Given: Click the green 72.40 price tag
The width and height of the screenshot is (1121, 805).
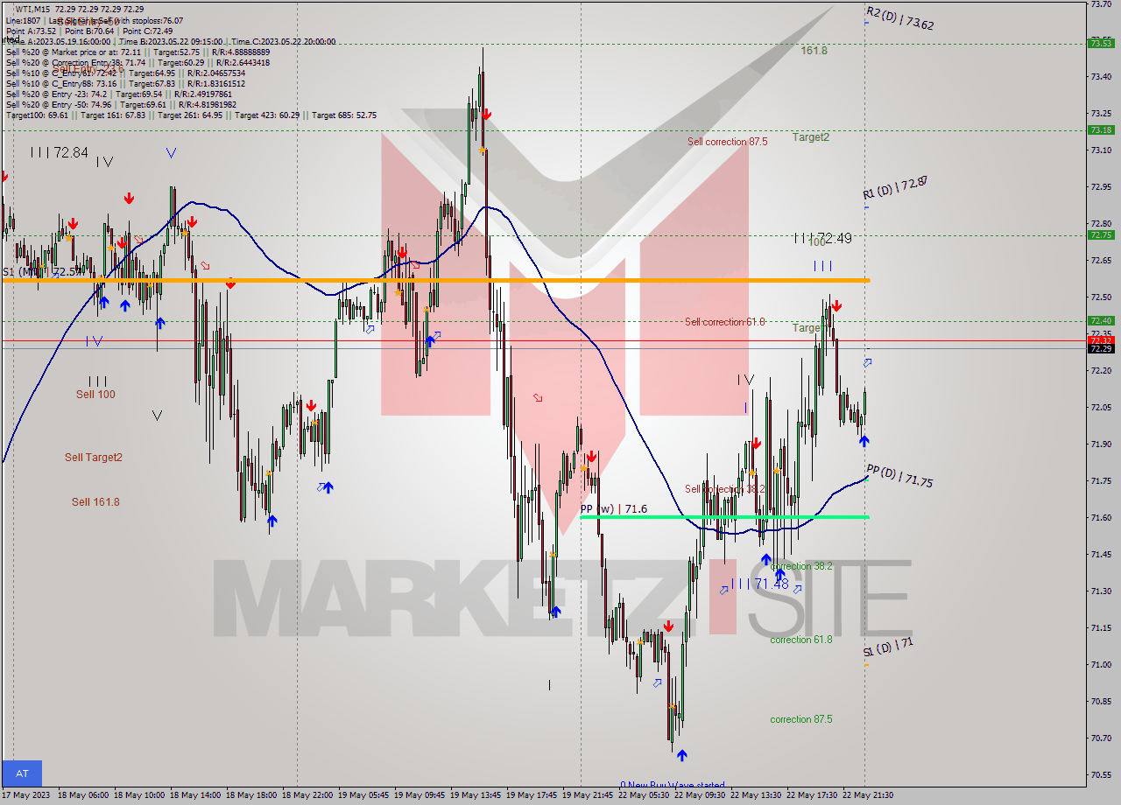Looking at the screenshot, I should click(x=1100, y=321).
